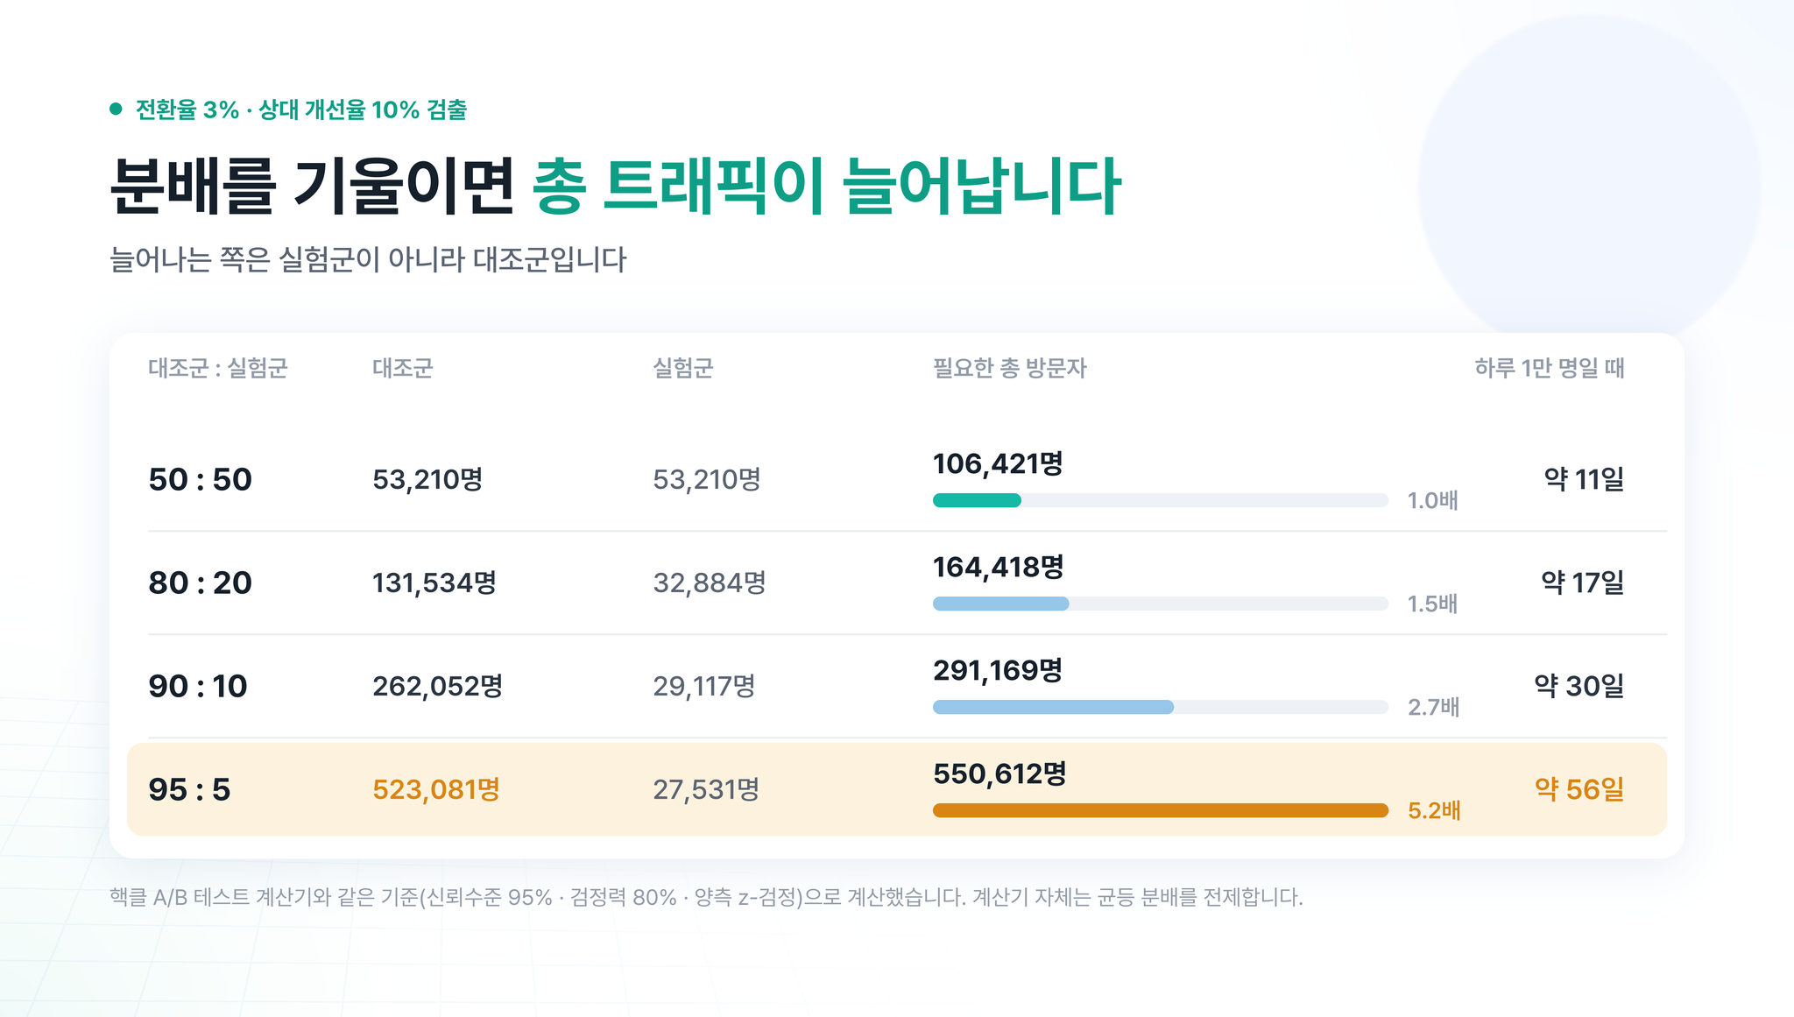The height and width of the screenshot is (1017, 1794).
Task: Click the 대조군 column header
Action: point(403,368)
